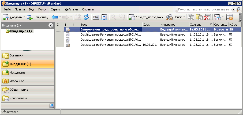
Task: Select Входящие (1) in the folder tree
Action: 21,31
